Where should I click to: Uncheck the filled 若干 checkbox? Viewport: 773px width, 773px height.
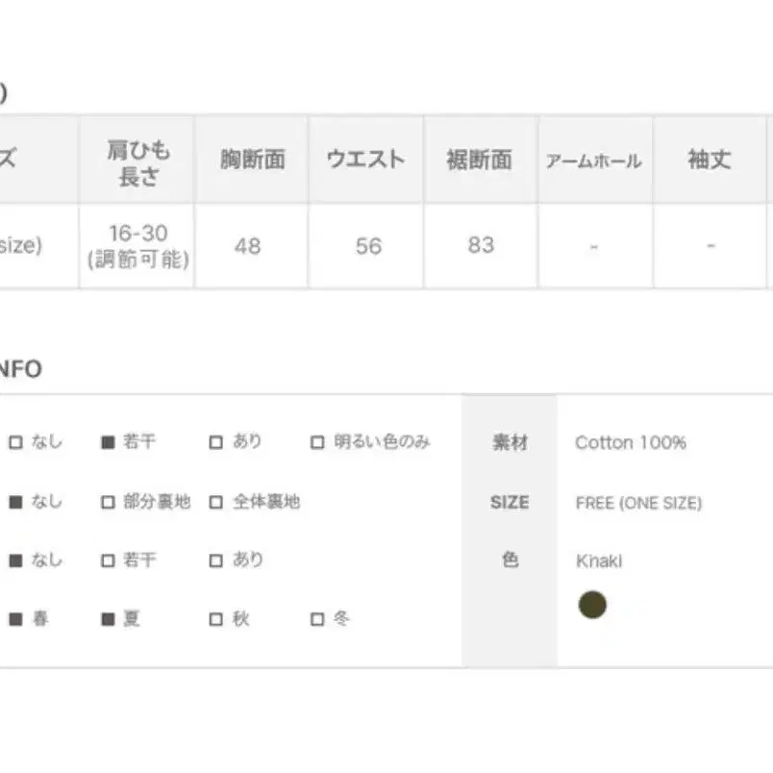click(x=108, y=442)
